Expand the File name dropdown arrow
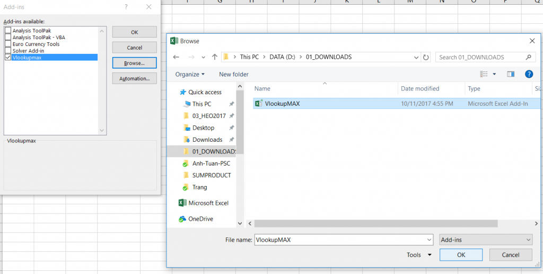The image size is (543, 274). click(x=430, y=240)
